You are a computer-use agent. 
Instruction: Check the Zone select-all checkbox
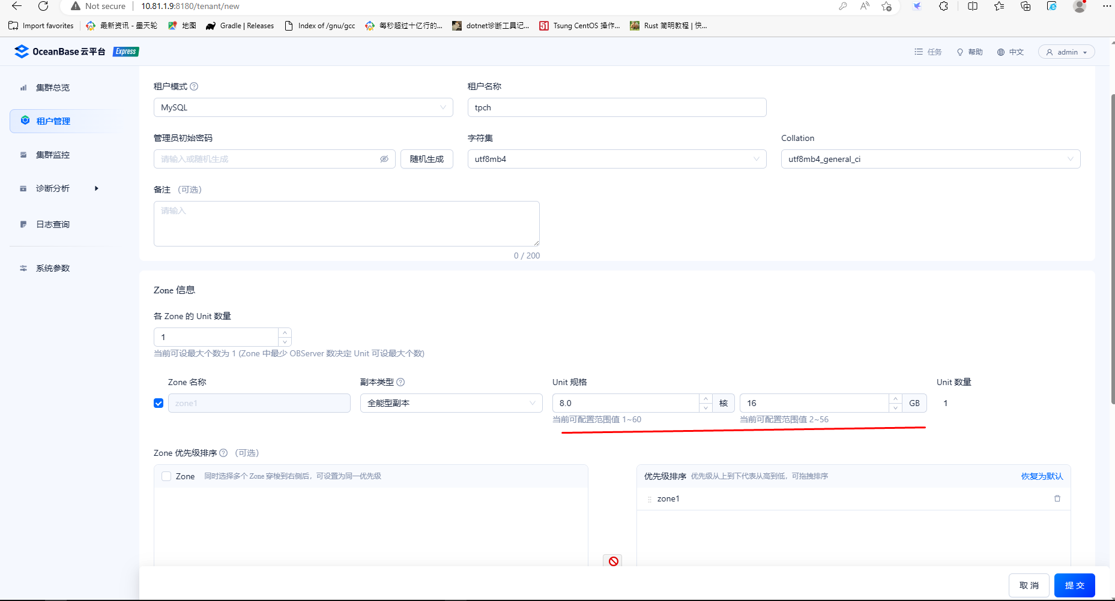pos(166,476)
